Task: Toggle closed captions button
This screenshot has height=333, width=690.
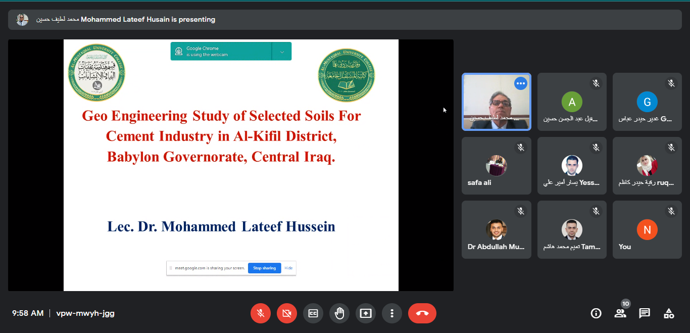Action: click(x=313, y=313)
